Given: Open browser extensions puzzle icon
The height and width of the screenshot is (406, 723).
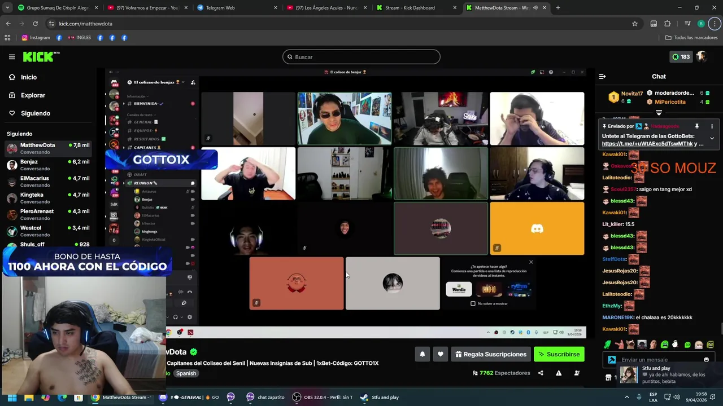Looking at the screenshot, I should click(x=667, y=24).
